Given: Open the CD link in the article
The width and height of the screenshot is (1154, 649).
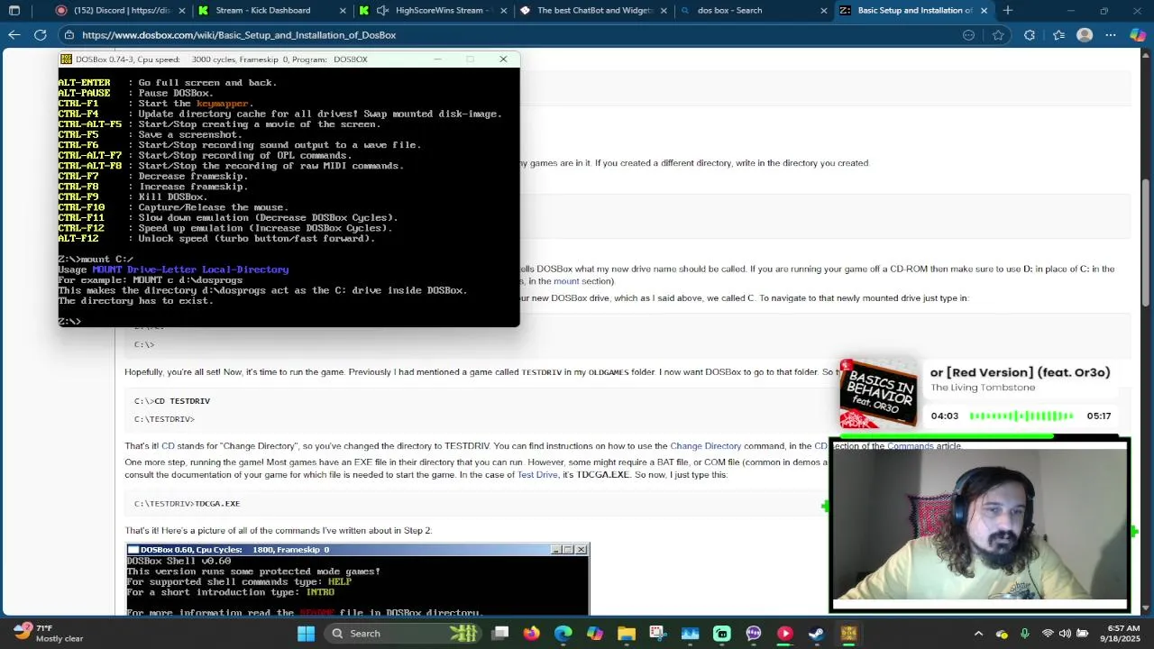Looking at the screenshot, I should (168, 446).
